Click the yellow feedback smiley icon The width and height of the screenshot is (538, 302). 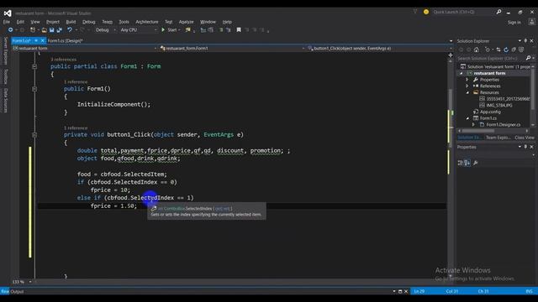tap(426, 12)
